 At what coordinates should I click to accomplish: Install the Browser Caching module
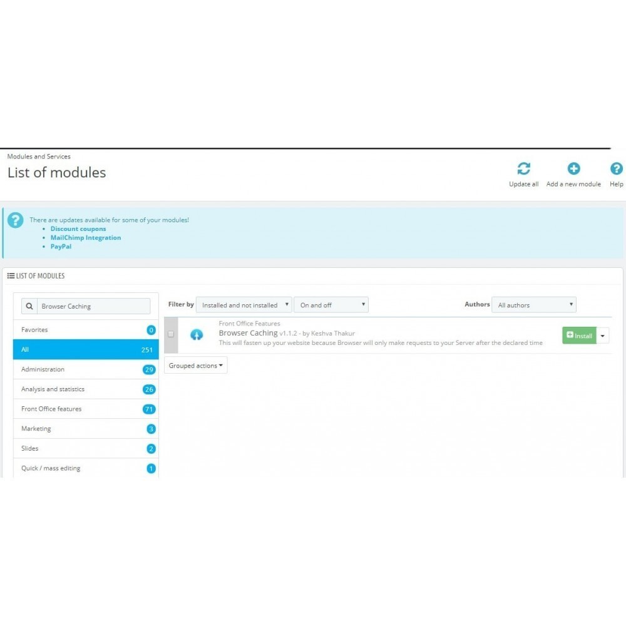click(x=579, y=336)
